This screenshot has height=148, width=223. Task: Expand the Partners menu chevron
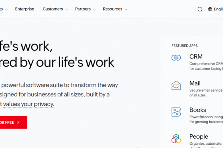[94, 9]
